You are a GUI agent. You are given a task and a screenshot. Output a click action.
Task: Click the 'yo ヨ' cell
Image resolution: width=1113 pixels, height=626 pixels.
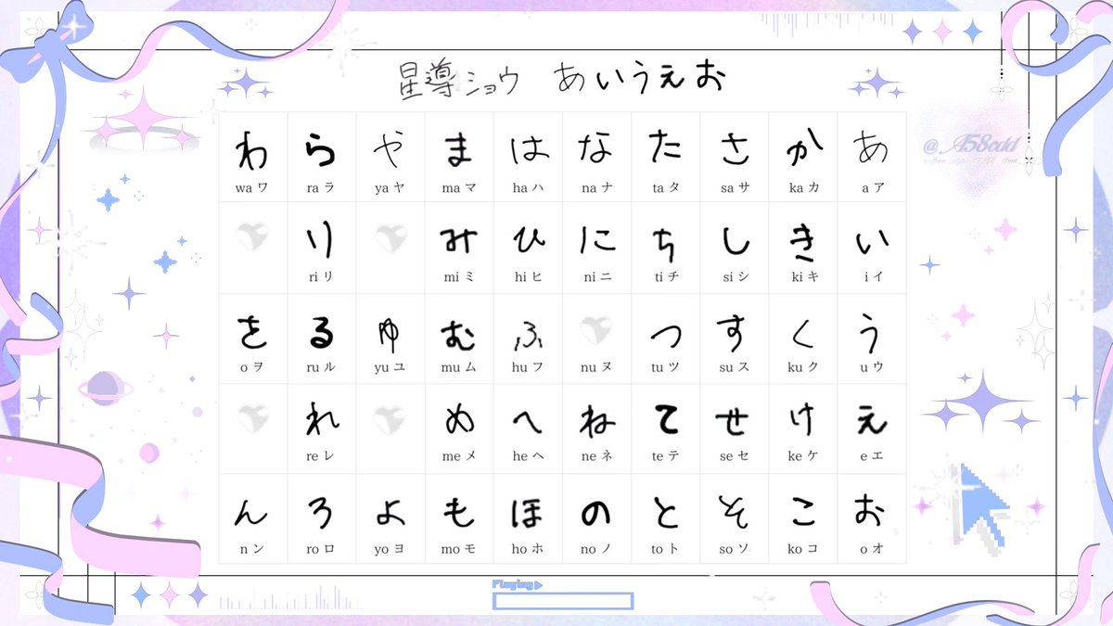click(390, 518)
